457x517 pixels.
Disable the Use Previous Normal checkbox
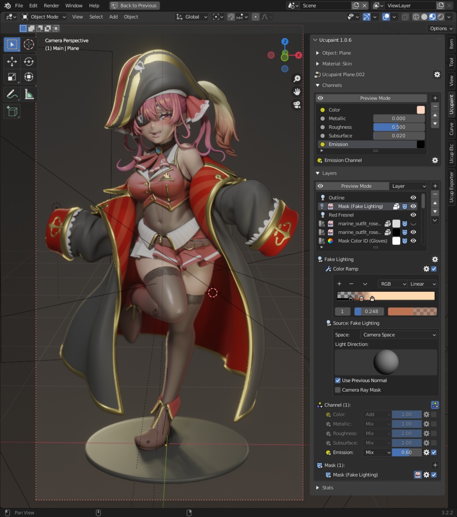point(338,380)
